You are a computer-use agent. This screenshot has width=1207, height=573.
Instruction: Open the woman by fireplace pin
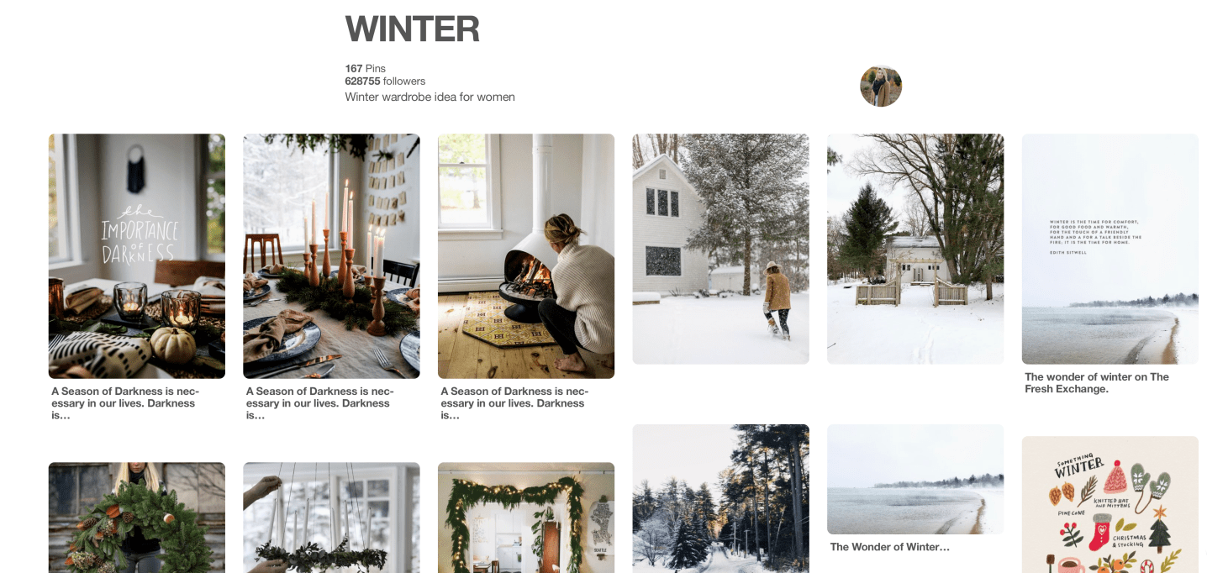click(x=526, y=256)
